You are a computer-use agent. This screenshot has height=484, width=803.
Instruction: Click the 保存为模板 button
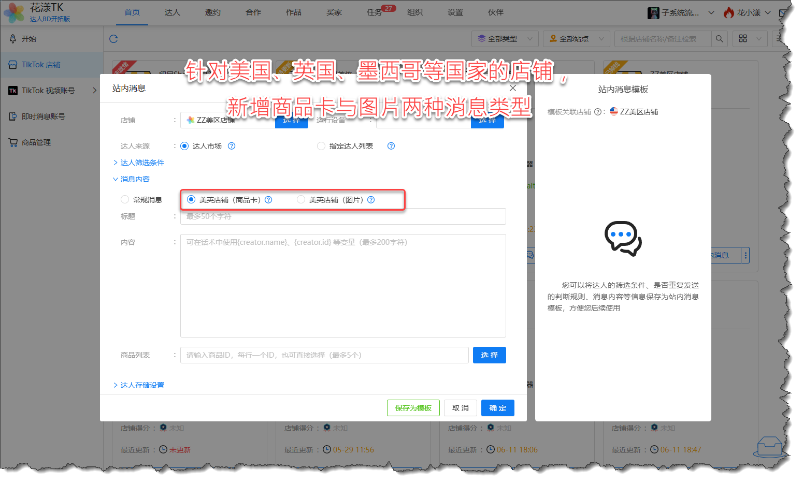click(x=413, y=408)
